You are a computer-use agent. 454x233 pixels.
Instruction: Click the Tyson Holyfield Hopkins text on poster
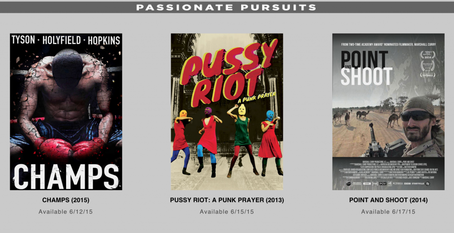click(x=66, y=40)
